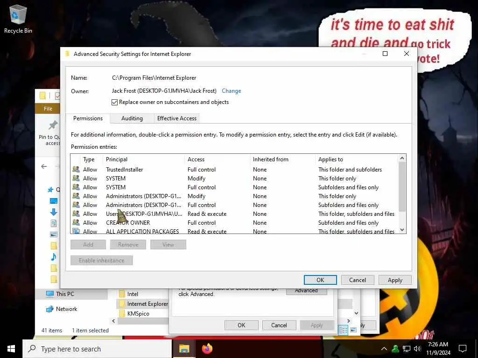Click the package icon of the ALL APPLICATION PACKAGES entry
Image resolution: width=478 pixels, height=358 pixels.
click(x=76, y=231)
